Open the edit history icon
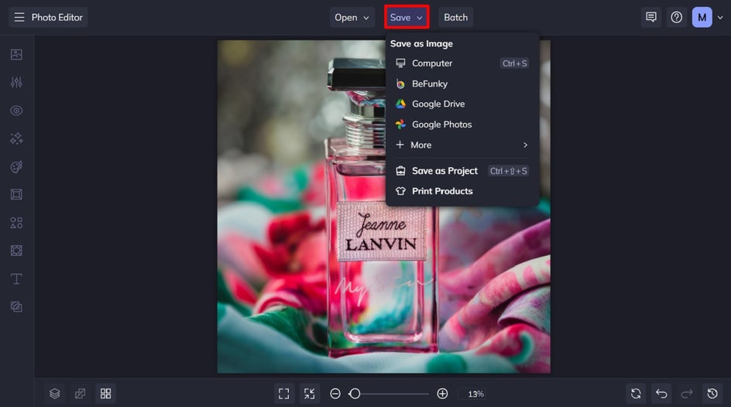 [x=712, y=394]
